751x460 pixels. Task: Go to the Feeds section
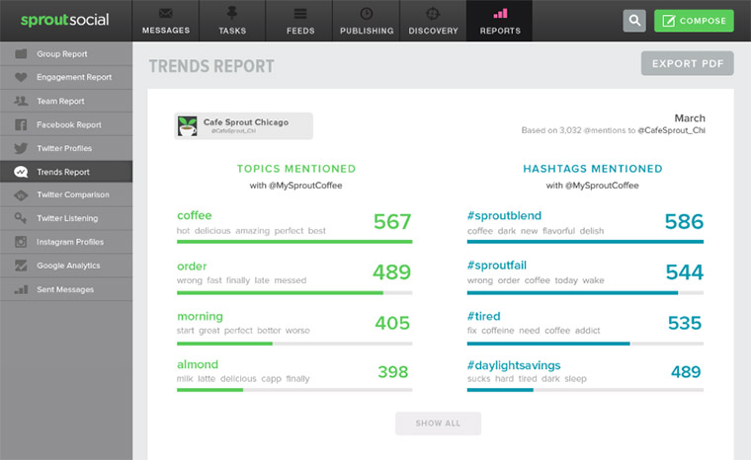299,21
